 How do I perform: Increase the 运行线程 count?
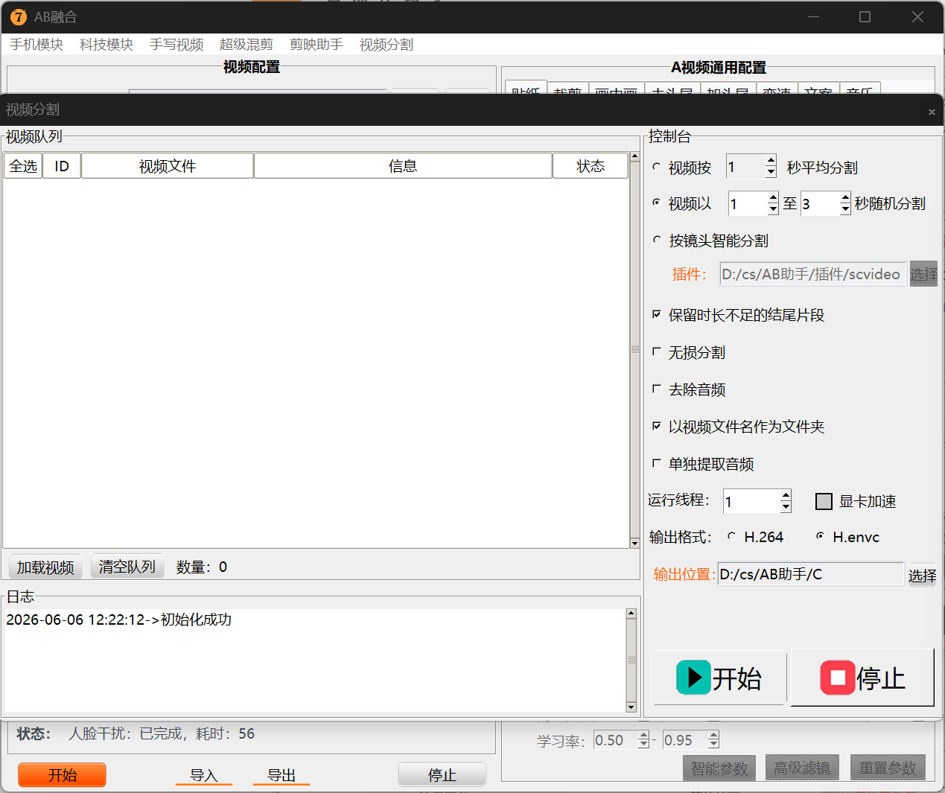786,495
